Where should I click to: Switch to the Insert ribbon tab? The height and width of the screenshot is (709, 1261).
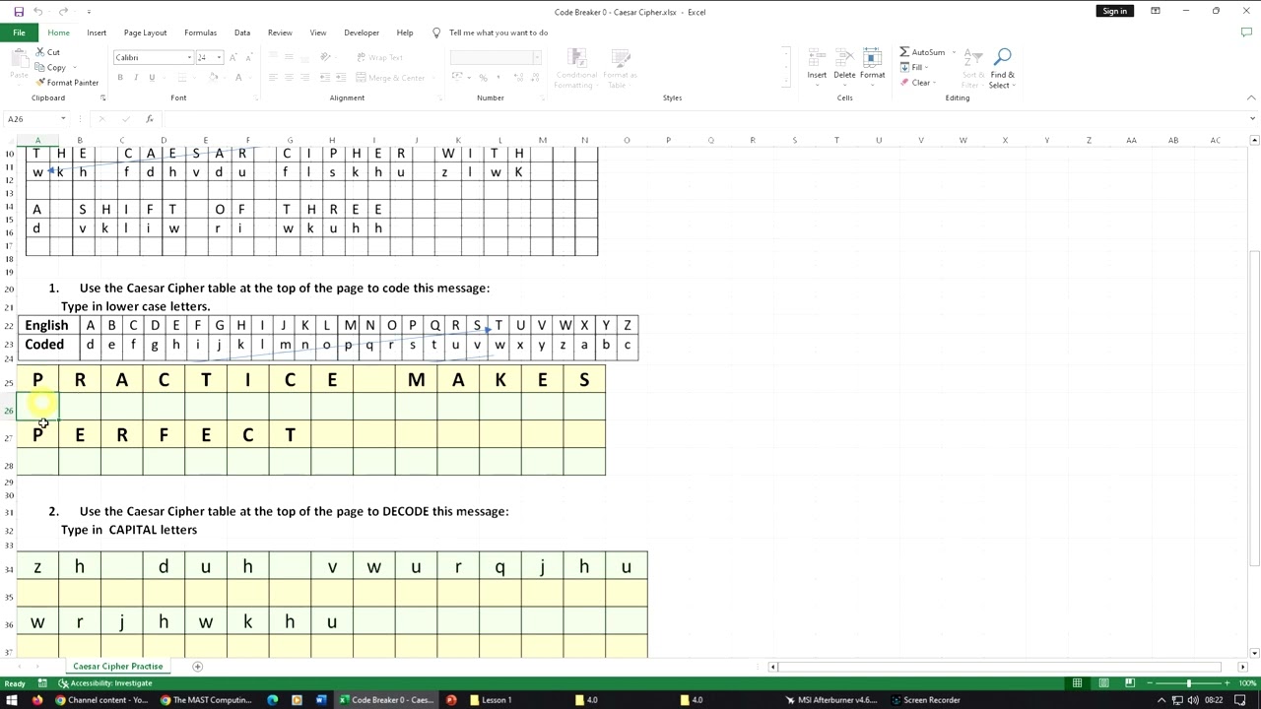(97, 32)
